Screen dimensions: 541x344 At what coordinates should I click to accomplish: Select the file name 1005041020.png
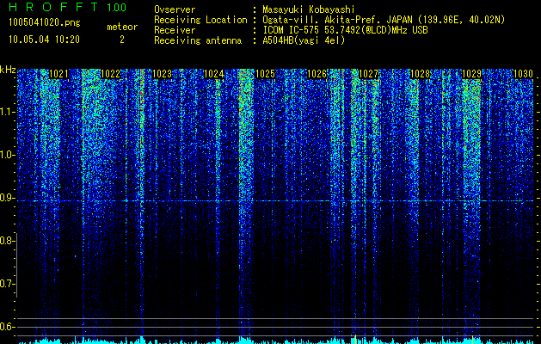coord(45,23)
